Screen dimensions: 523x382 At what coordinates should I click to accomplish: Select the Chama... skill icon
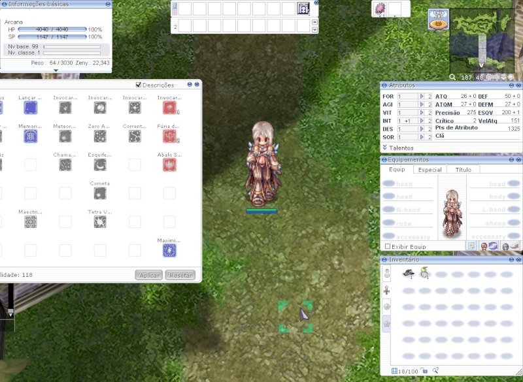point(65,165)
